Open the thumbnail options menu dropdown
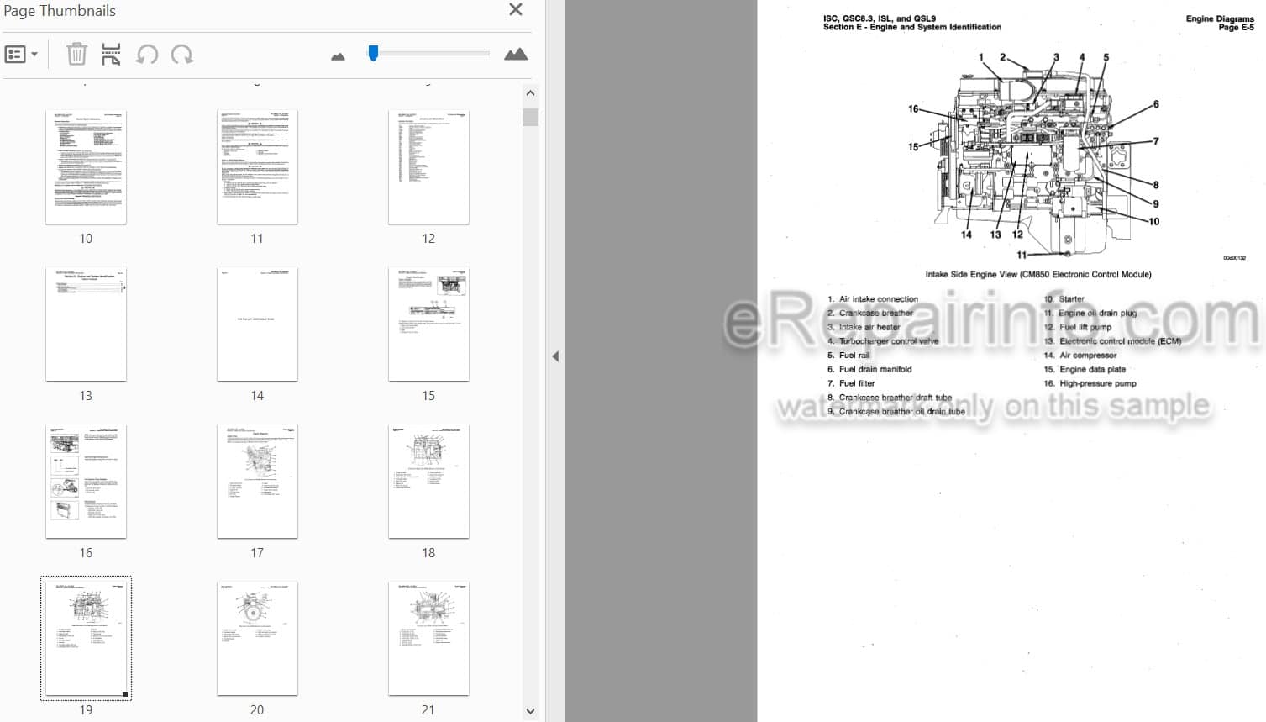Image resolution: width=1266 pixels, height=722 pixels. tap(21, 55)
